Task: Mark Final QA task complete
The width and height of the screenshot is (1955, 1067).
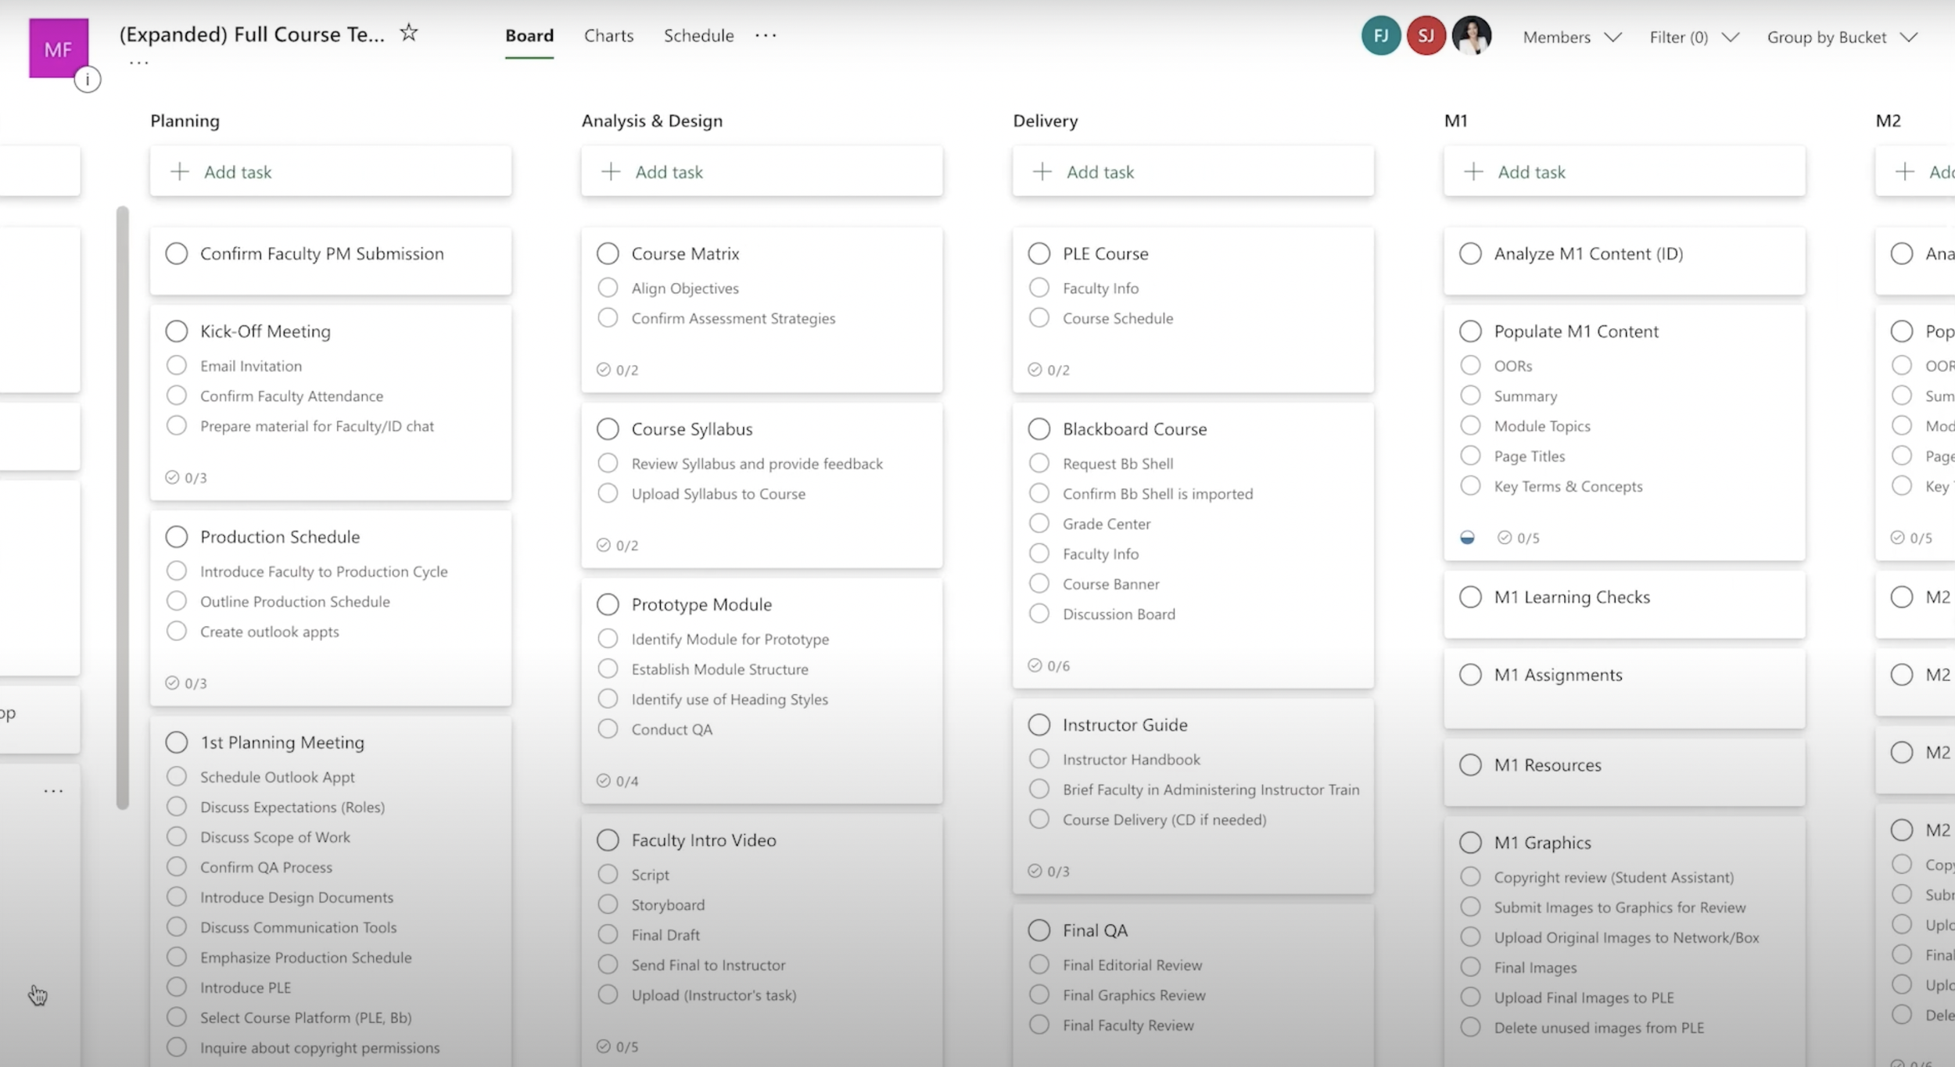Action: click(1039, 930)
